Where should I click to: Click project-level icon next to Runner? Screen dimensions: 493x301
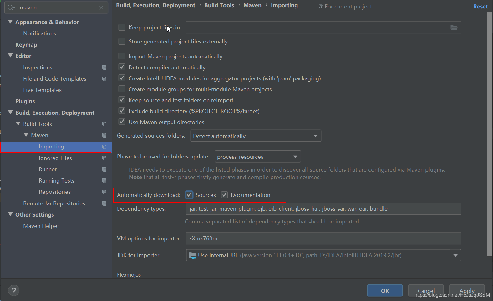(104, 169)
